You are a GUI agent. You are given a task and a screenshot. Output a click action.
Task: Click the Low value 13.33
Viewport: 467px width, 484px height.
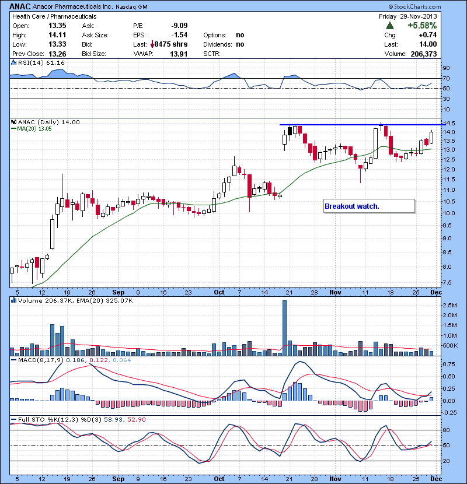[x=57, y=44]
